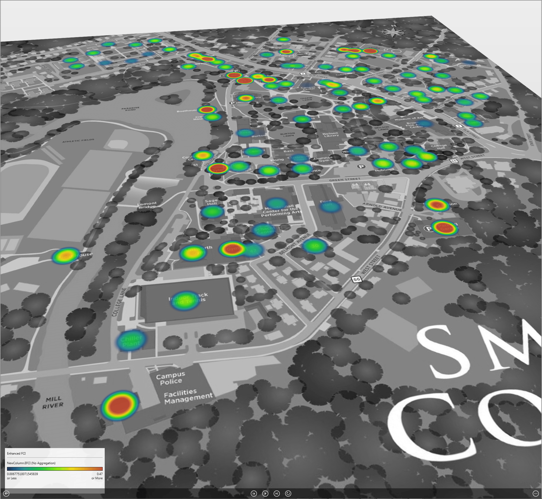Click the GREEN STREET label

[345, 179]
